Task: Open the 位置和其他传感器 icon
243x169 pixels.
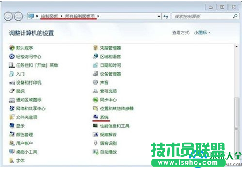Action: point(95,108)
